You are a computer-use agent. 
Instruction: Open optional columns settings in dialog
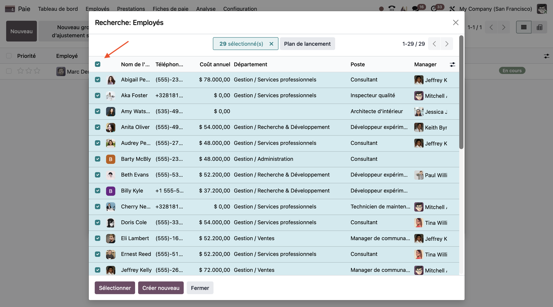coord(452,65)
